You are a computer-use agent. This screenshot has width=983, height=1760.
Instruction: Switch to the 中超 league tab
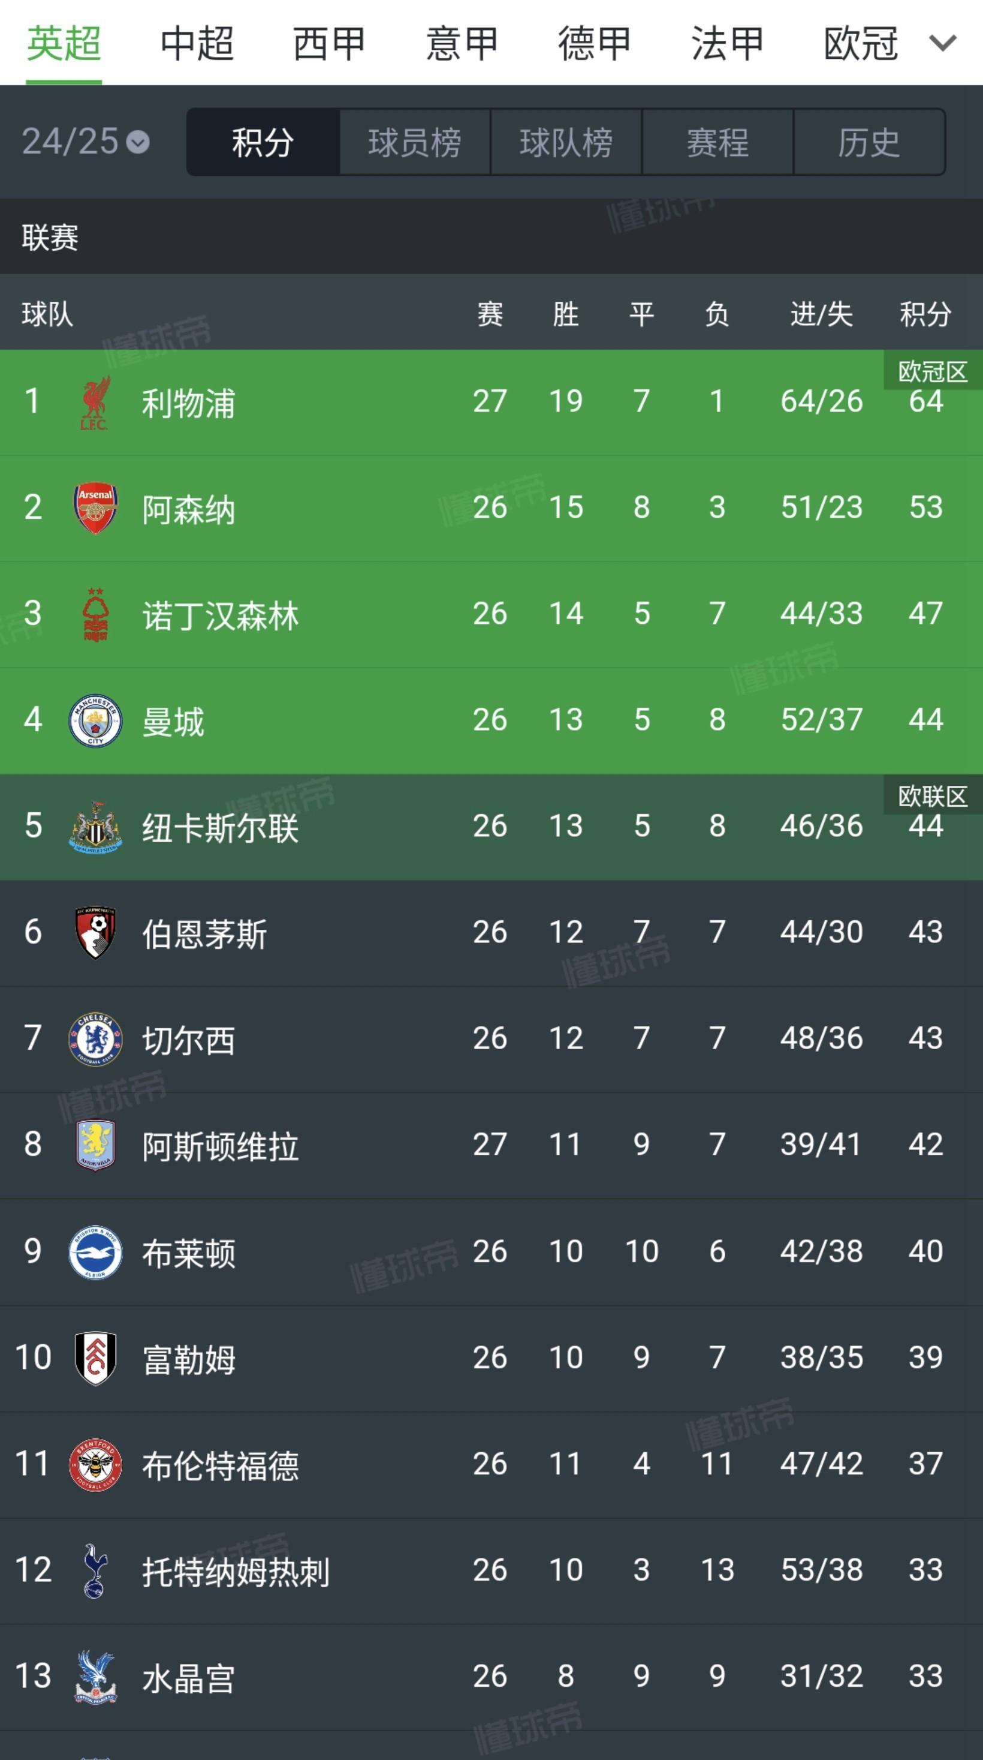pos(197,43)
